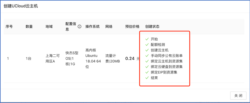Select the 绑定EIP到资源集 status text
The height and width of the screenshot is (103, 250).
click(164, 72)
